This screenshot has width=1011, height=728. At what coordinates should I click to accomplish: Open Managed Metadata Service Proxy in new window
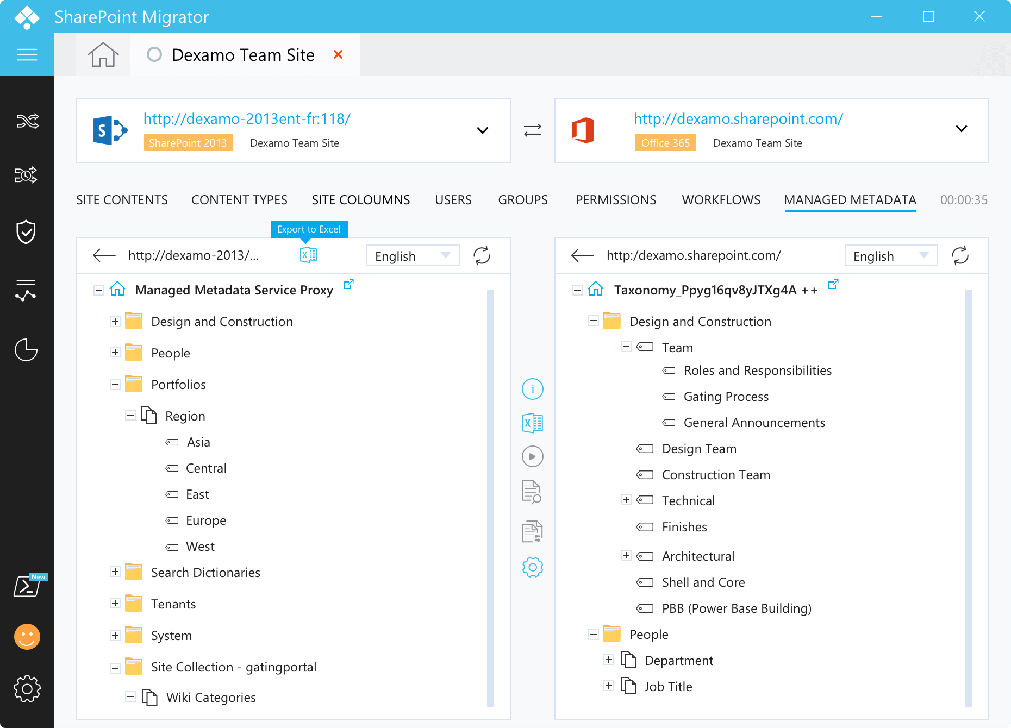[x=348, y=284]
